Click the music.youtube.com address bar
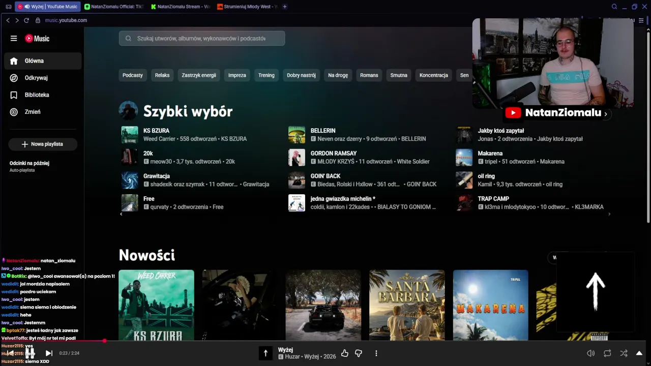651x366 pixels. 66,20
